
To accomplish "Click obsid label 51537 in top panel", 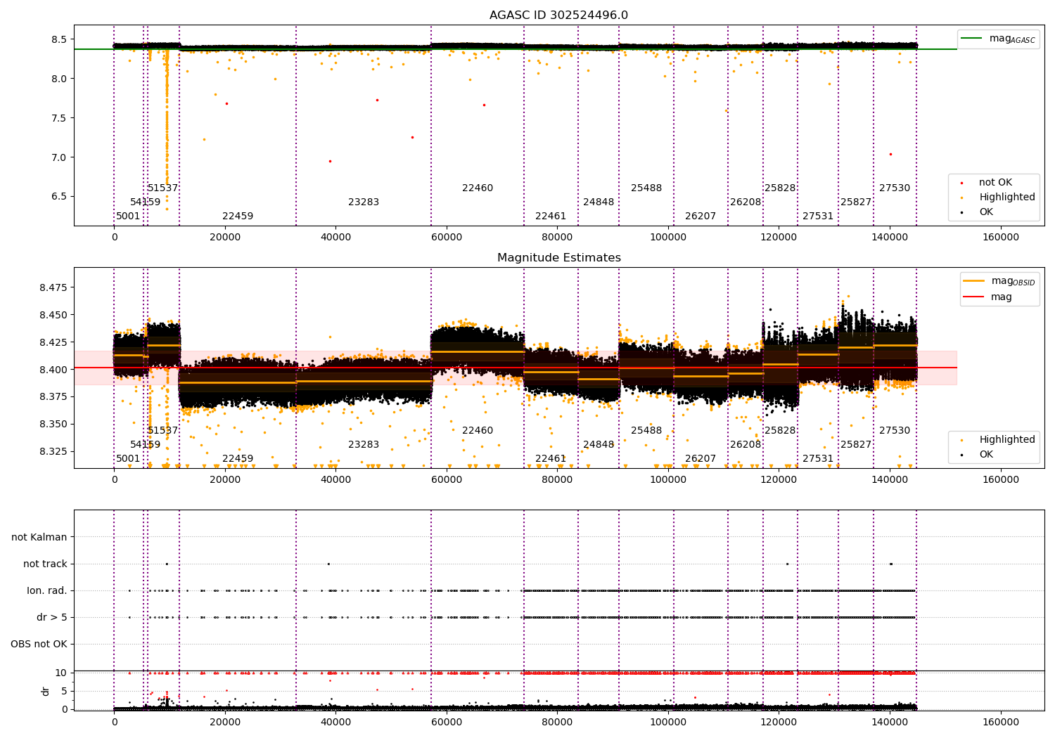I will (162, 188).
